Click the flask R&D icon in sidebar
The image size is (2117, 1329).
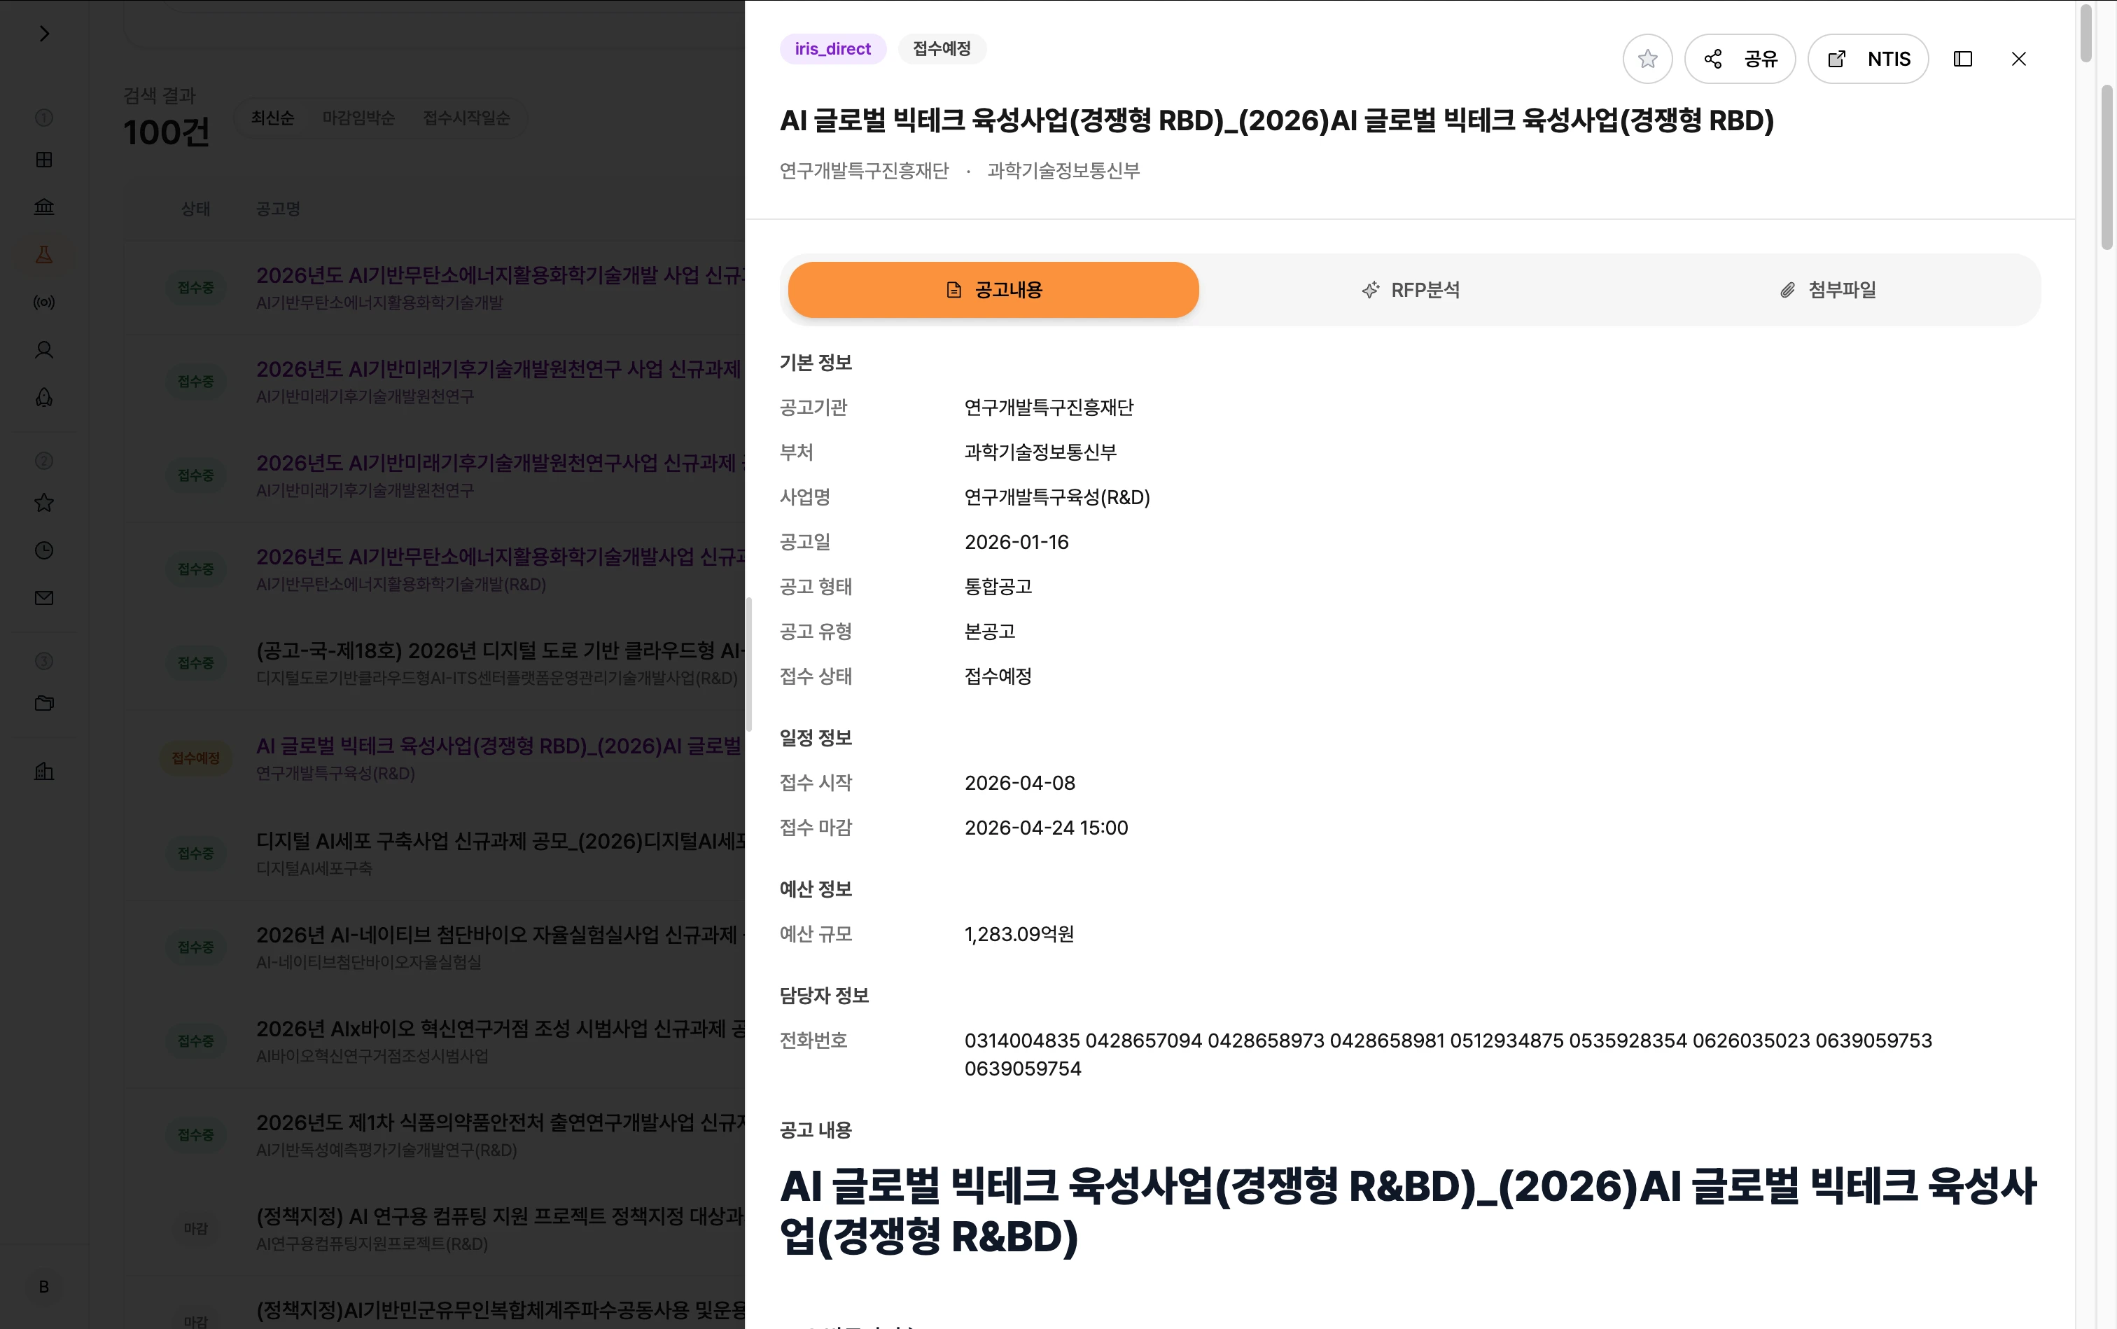click(44, 255)
